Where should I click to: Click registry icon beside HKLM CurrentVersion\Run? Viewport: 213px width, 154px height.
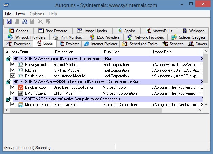[x=8, y=59]
